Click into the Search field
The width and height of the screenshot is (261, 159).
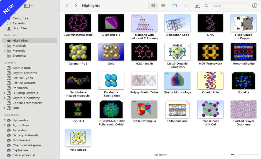tap(226, 6)
